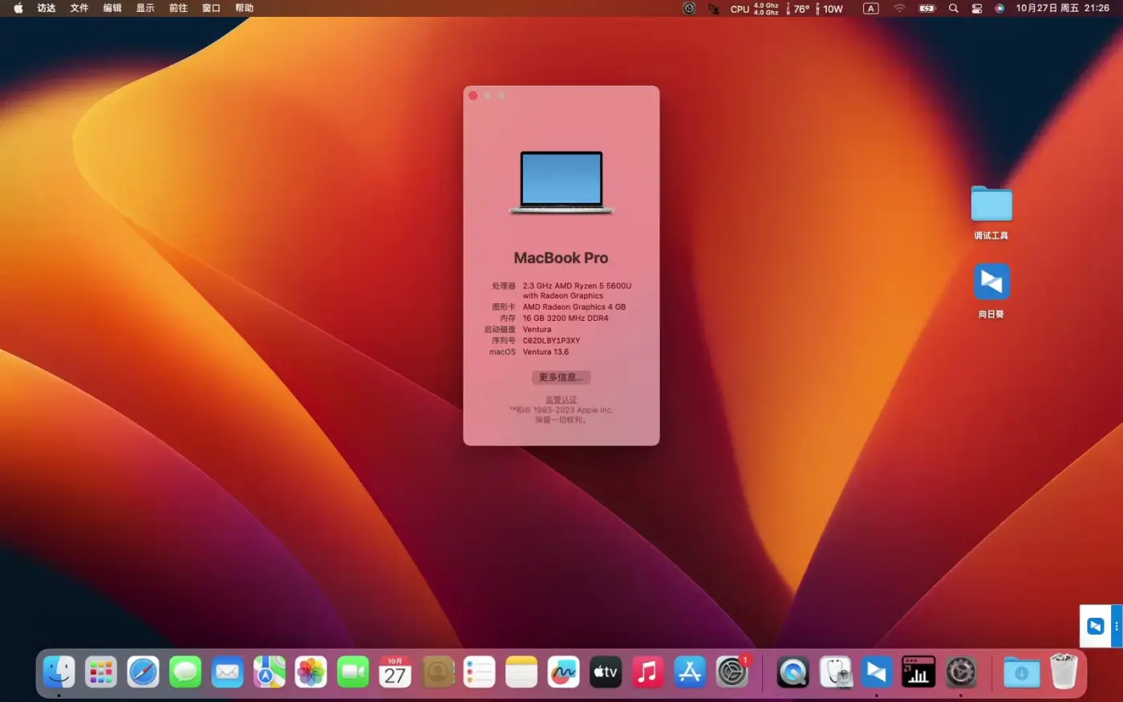The height and width of the screenshot is (702, 1123).
Task: Open the 前往 menu
Action: point(177,9)
